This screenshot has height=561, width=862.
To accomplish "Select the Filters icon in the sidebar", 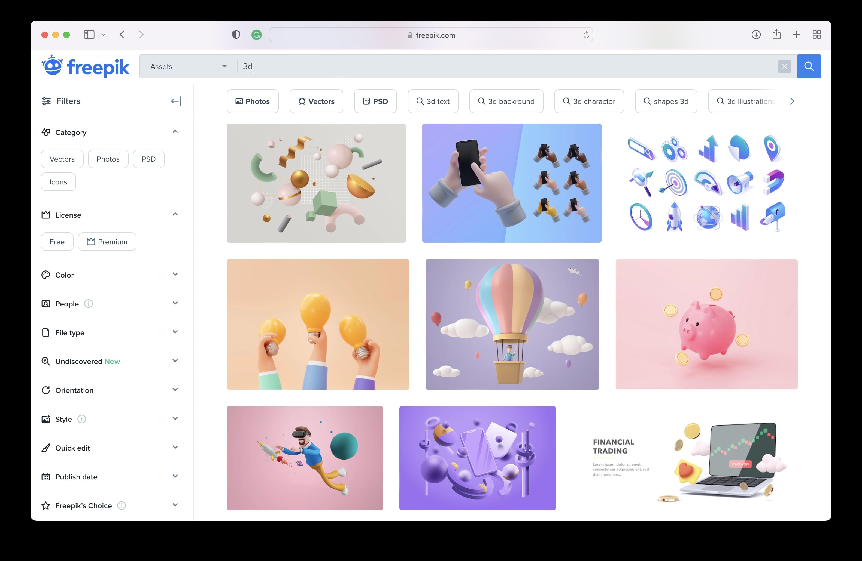I will pos(46,101).
